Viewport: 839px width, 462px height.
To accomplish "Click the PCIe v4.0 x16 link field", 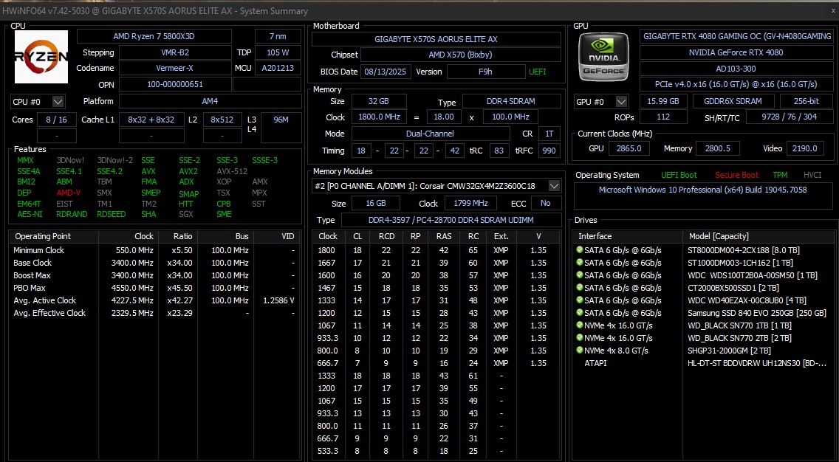I will 736,84.
